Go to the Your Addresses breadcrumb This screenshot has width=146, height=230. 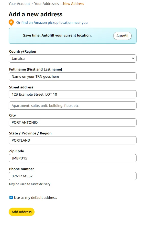(47, 4)
